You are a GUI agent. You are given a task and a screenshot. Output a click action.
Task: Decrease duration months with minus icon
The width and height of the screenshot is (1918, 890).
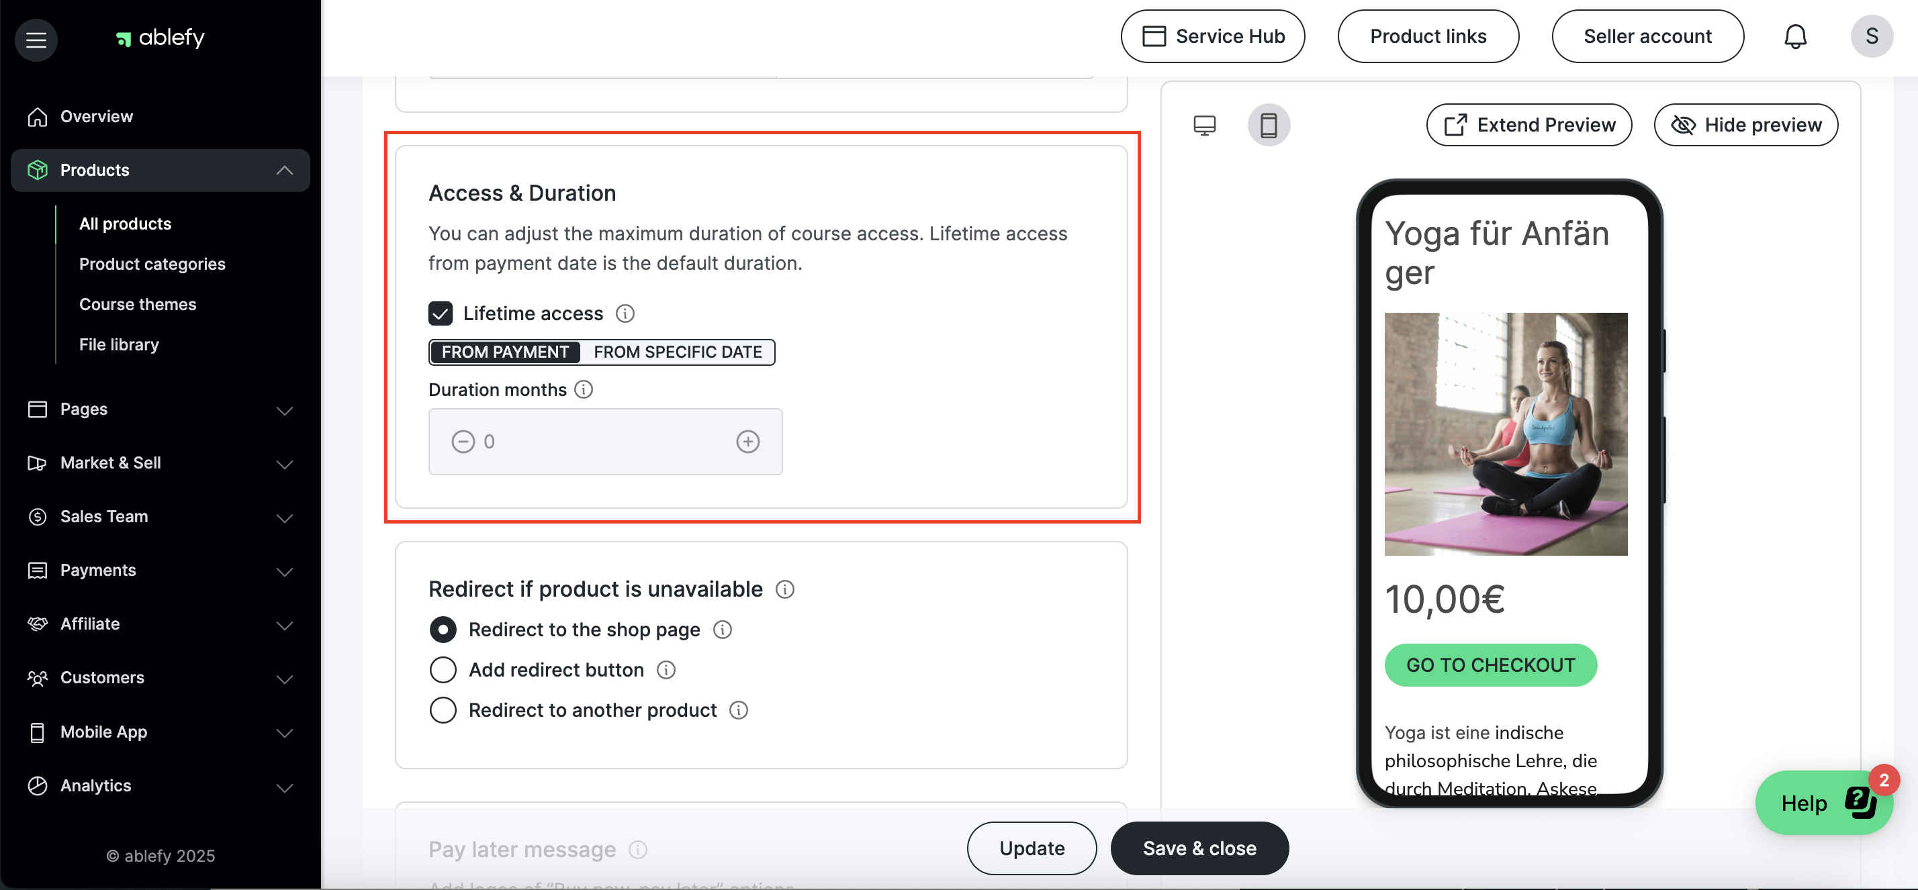[x=463, y=442]
